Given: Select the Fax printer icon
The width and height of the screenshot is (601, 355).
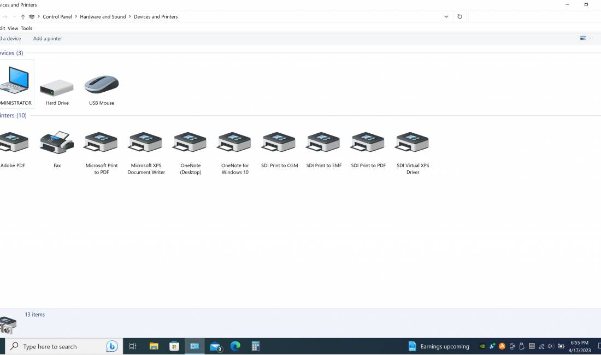Looking at the screenshot, I should pyautogui.click(x=56, y=142).
